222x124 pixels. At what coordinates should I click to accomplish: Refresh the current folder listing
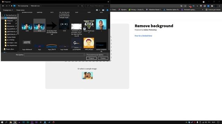click(82, 6)
